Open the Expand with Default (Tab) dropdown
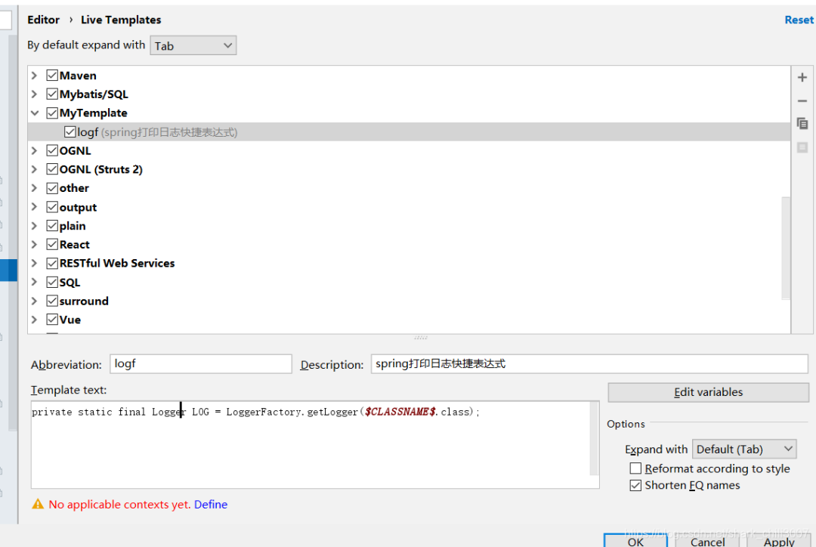 tap(744, 449)
